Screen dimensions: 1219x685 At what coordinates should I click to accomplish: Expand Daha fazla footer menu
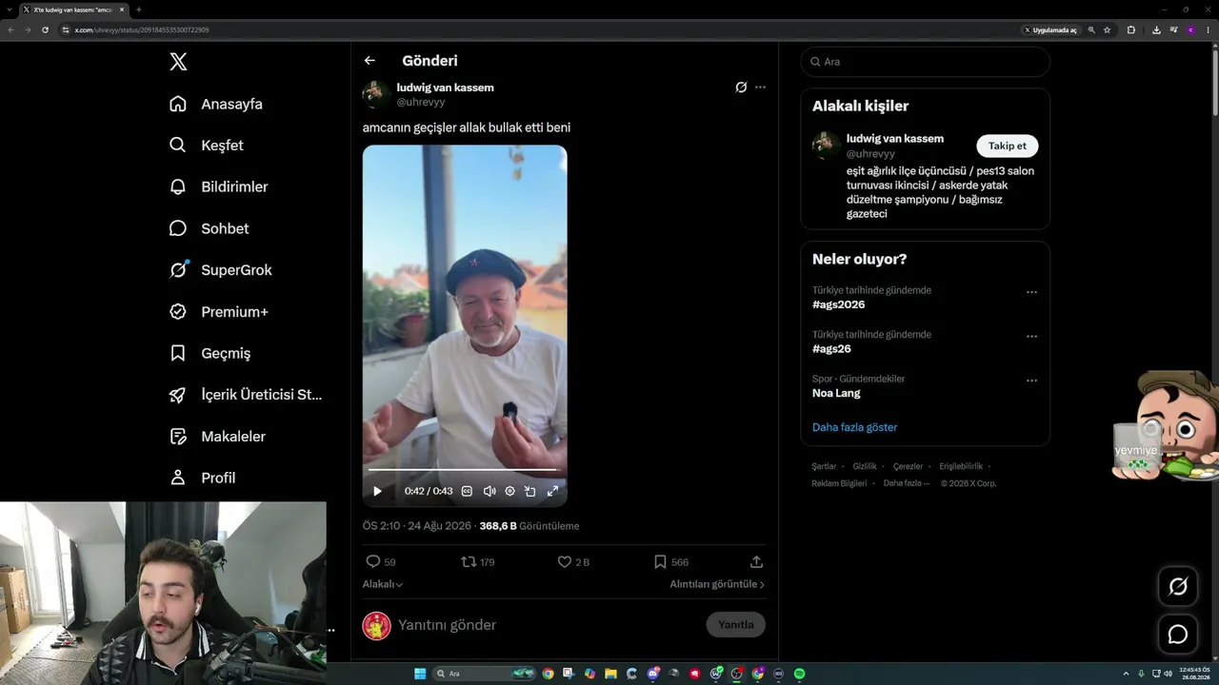[x=907, y=483]
